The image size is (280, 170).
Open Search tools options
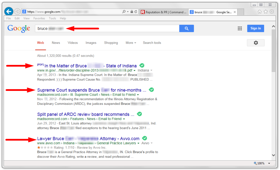coord(152,43)
